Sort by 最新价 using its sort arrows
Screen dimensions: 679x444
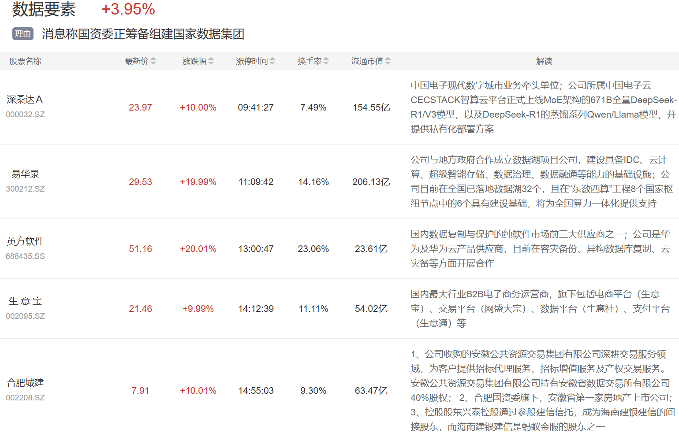click(x=153, y=61)
